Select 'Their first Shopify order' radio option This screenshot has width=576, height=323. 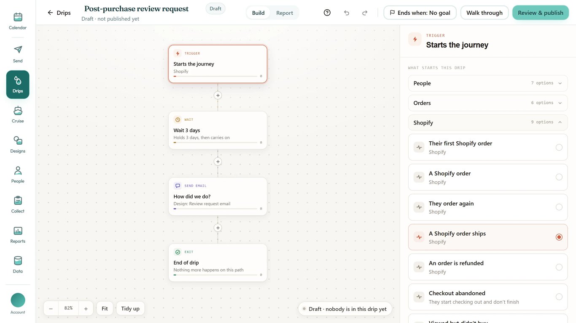tap(559, 147)
